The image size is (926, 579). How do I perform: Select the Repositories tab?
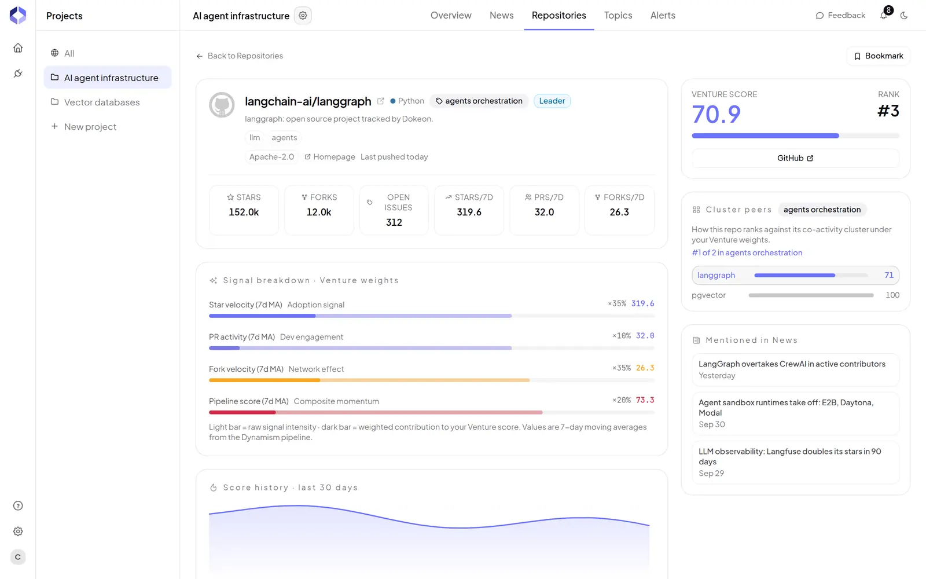coord(559,16)
